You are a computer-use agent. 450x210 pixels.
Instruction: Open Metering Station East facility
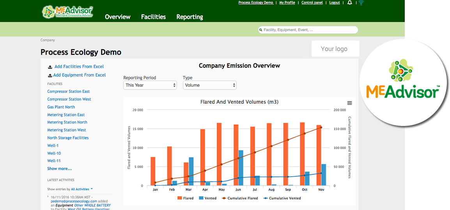[66, 115]
